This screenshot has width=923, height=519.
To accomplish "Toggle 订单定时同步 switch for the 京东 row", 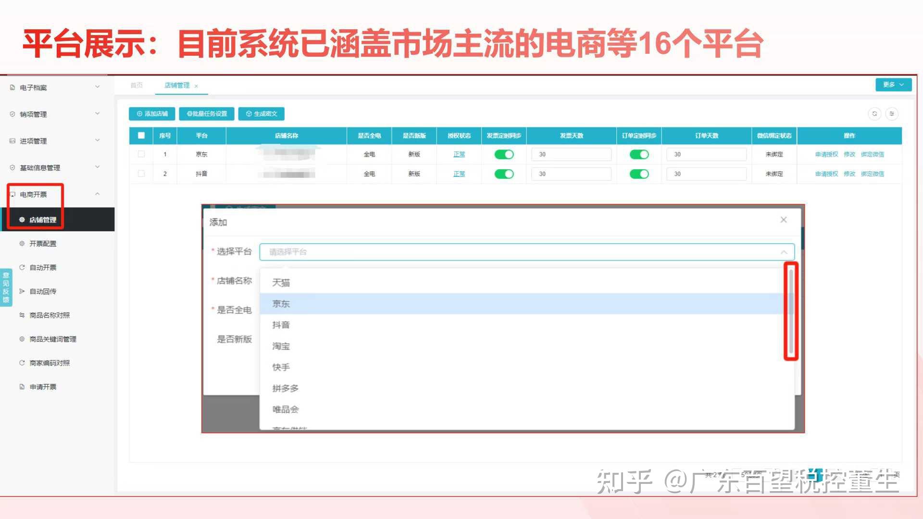I will [x=639, y=154].
